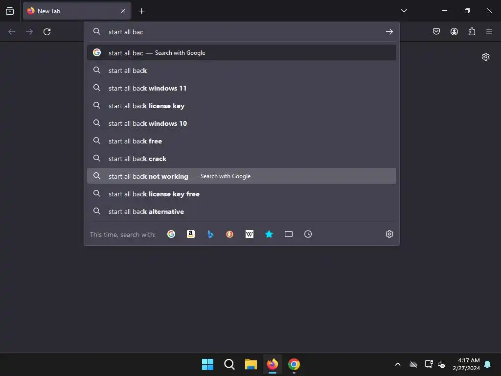Search this time with DuckDuckGo

[230, 234]
